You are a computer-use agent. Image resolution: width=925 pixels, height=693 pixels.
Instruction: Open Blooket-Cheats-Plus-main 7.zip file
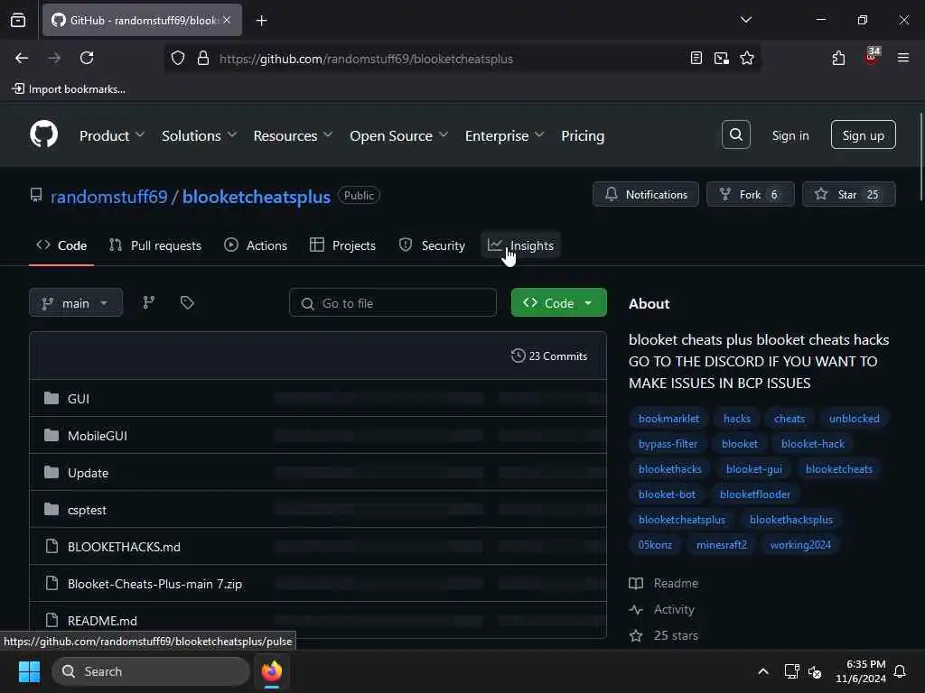(154, 584)
